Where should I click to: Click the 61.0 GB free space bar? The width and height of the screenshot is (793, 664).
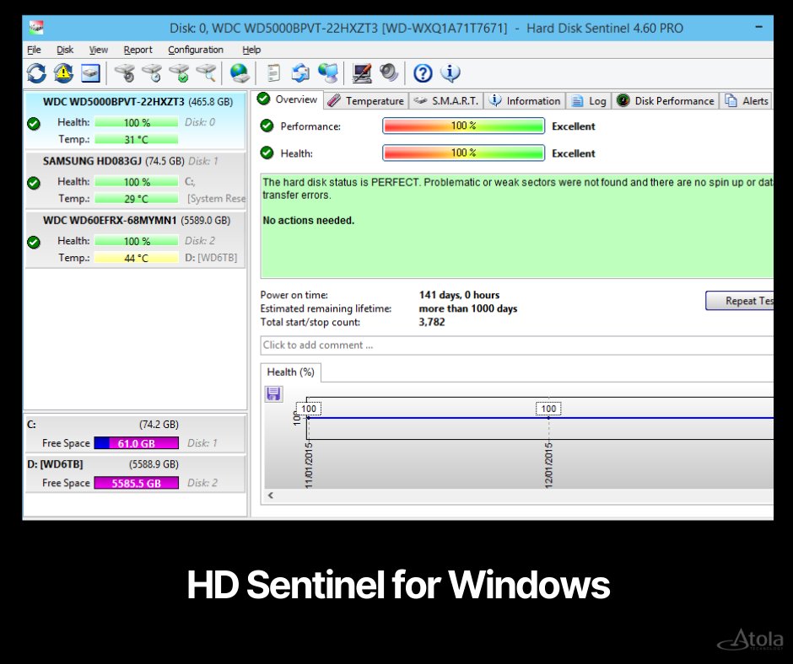(x=137, y=443)
